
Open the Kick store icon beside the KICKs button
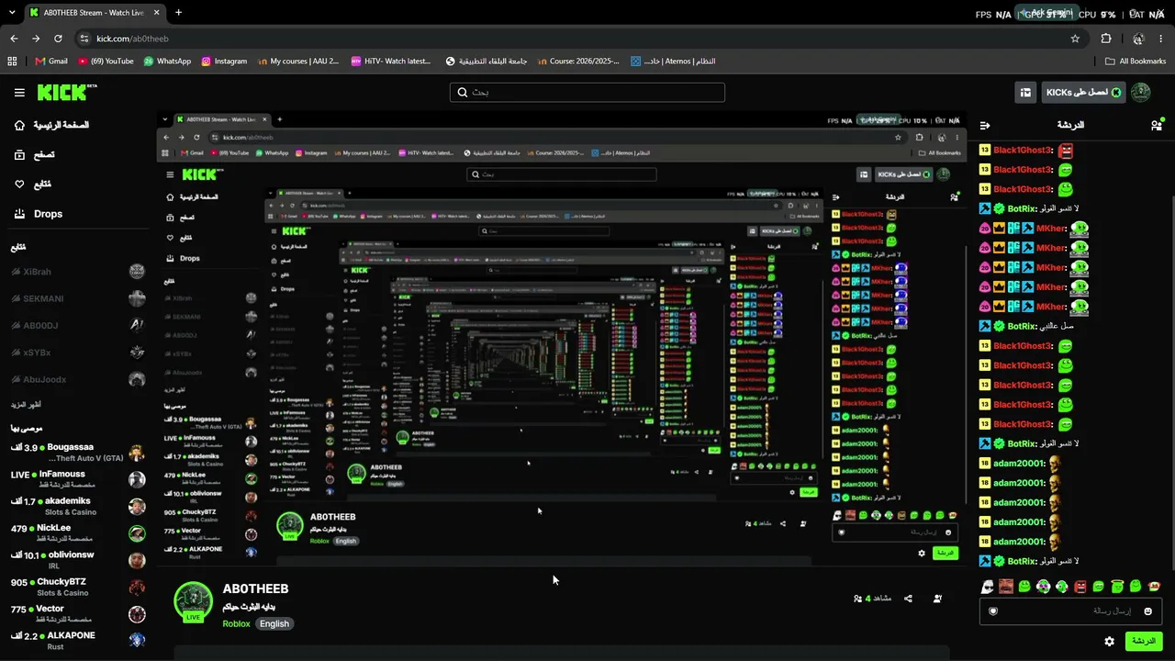tap(1025, 93)
